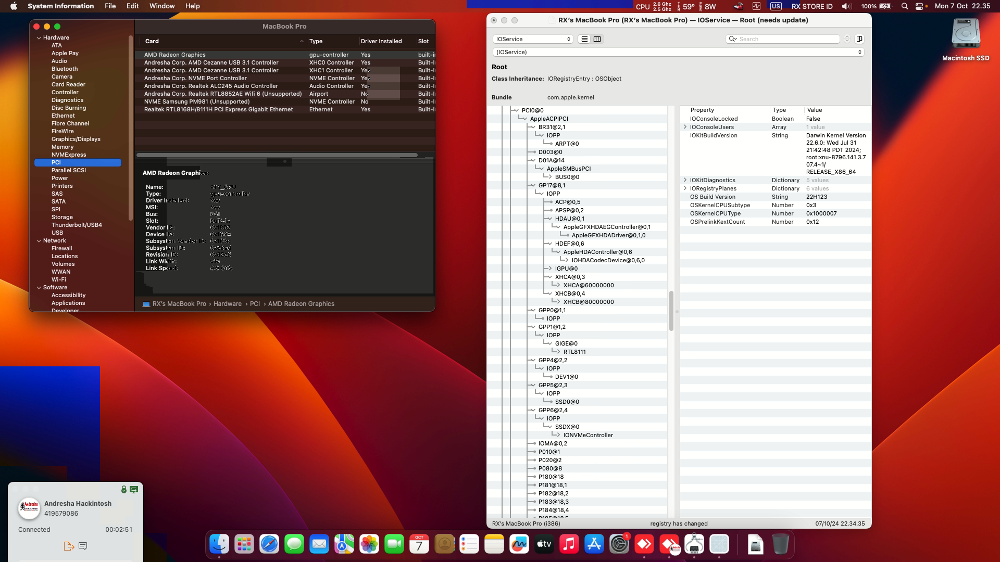Toggle inspector sidebar button beside search
This screenshot has height=562, width=1000.
coord(859,39)
